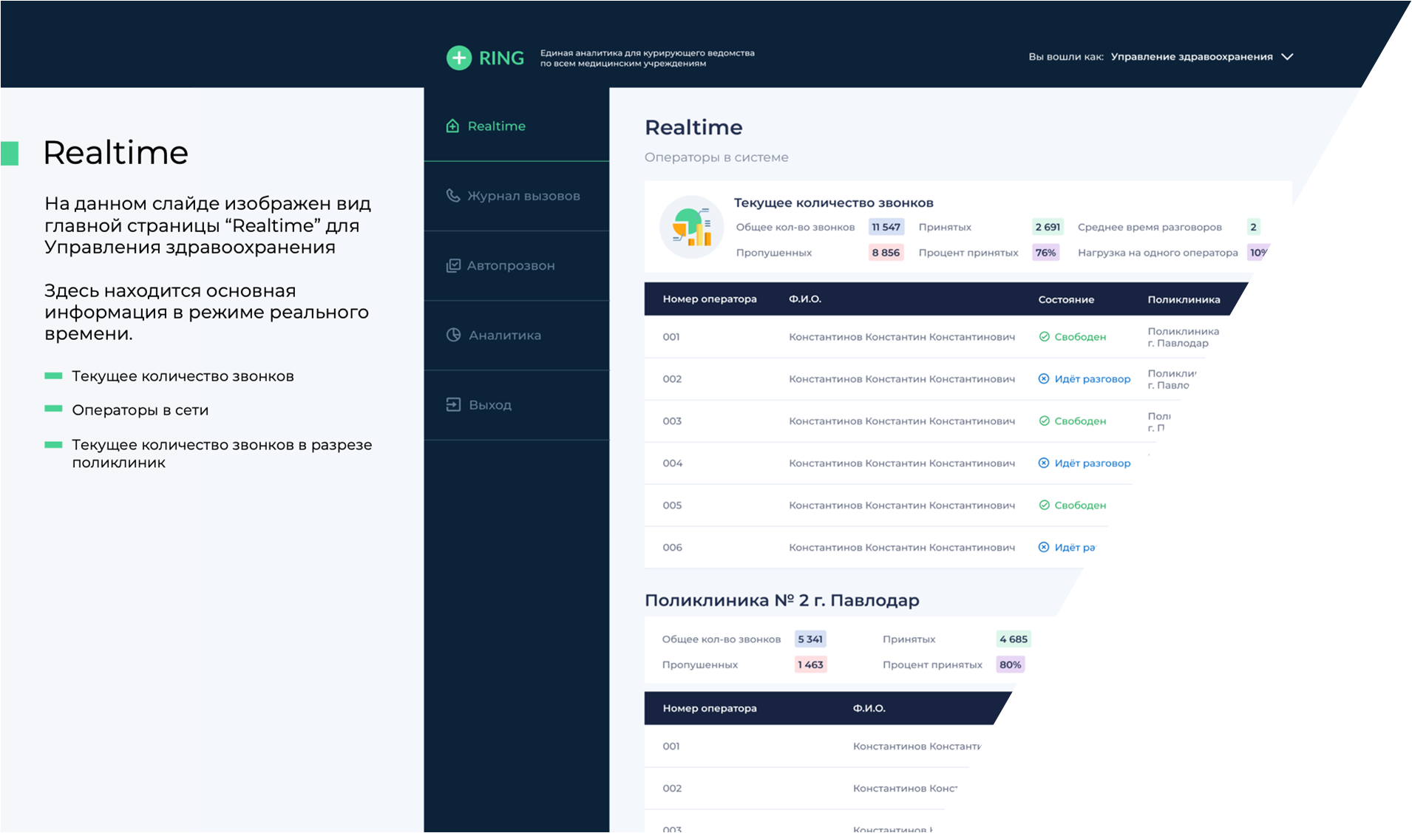The width and height of the screenshot is (1412, 833).
Task: Click the Realtime home icon in sidebar
Action: (452, 126)
